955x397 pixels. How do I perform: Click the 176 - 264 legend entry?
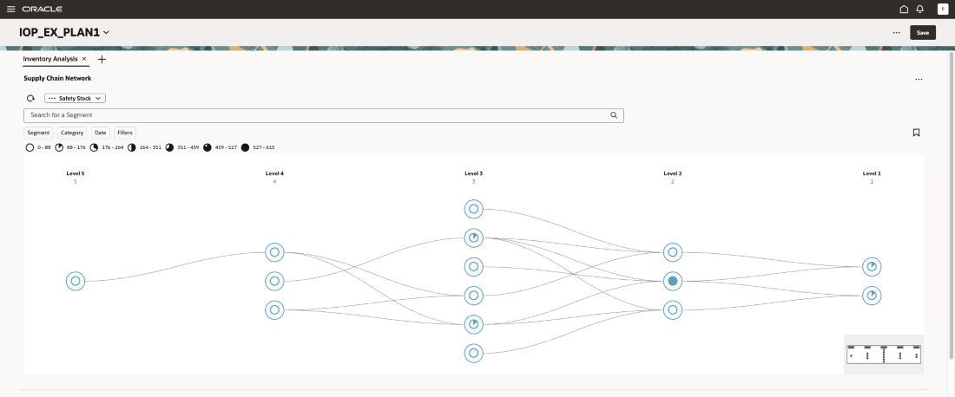coord(107,147)
